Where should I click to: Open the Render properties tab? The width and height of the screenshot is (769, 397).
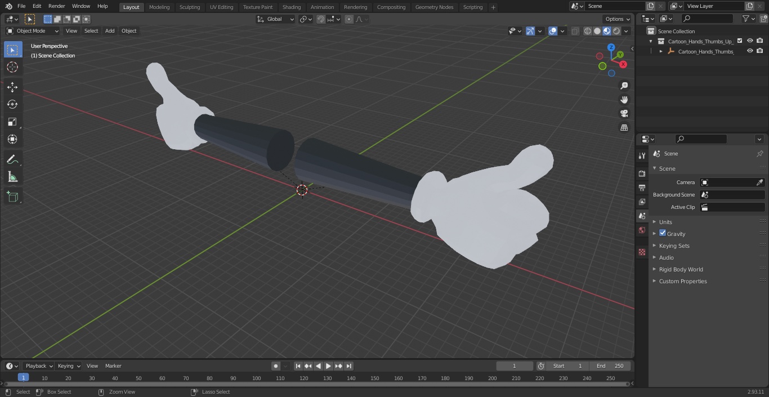pos(642,173)
